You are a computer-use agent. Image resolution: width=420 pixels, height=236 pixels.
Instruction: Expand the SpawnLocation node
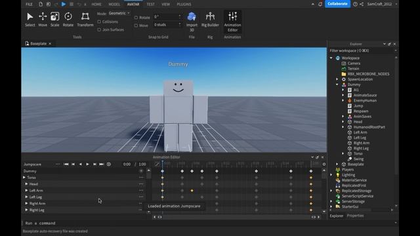(337, 79)
